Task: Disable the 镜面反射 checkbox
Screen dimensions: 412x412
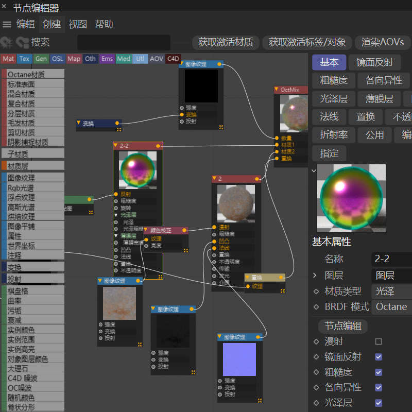Action: coord(379,356)
